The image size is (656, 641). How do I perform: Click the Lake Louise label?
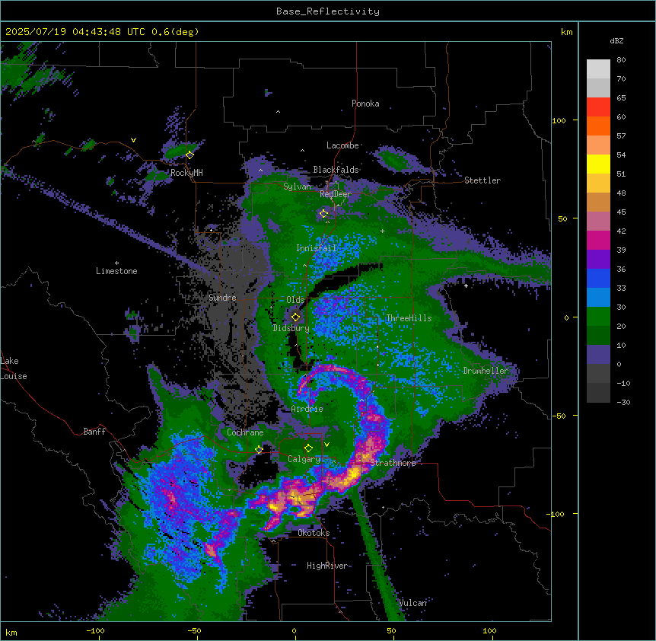point(14,368)
